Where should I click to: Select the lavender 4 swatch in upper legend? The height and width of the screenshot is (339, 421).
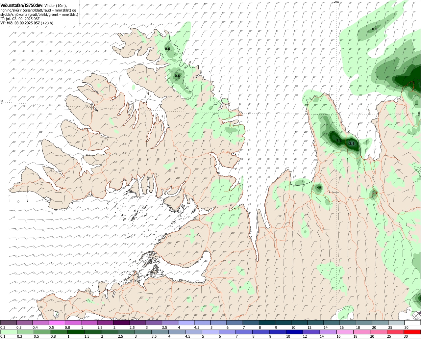(x=186, y=323)
